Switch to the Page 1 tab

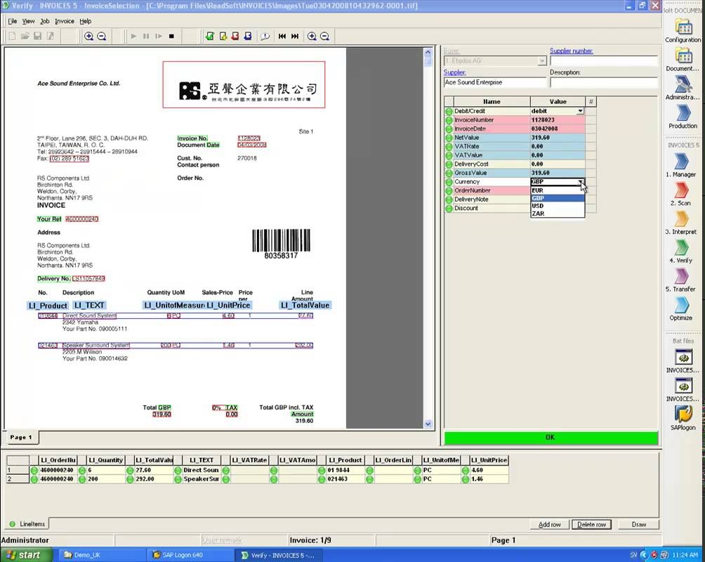(21, 438)
